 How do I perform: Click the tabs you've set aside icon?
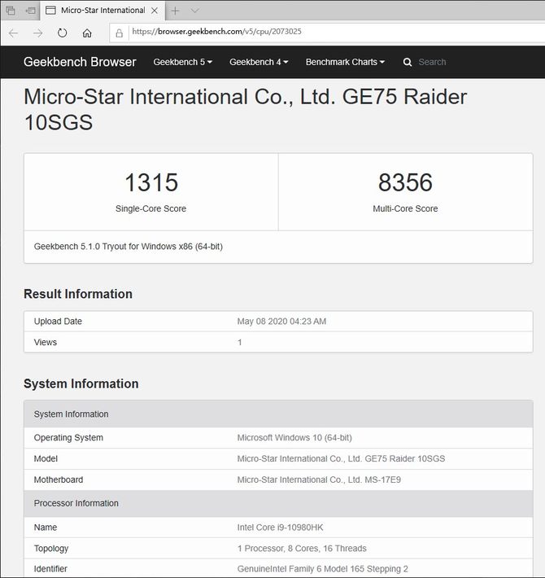click(11, 11)
